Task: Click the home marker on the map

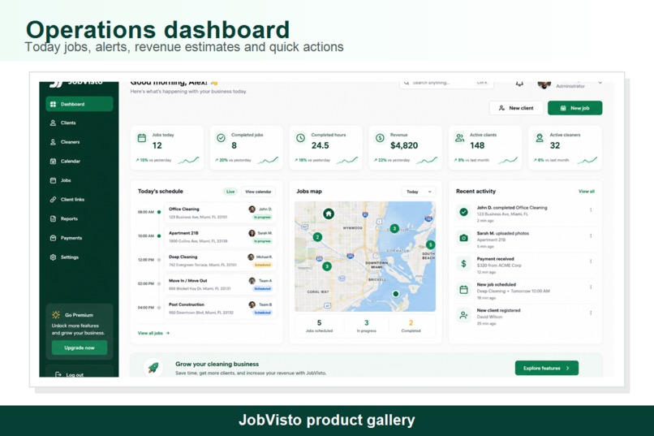Action: click(329, 214)
